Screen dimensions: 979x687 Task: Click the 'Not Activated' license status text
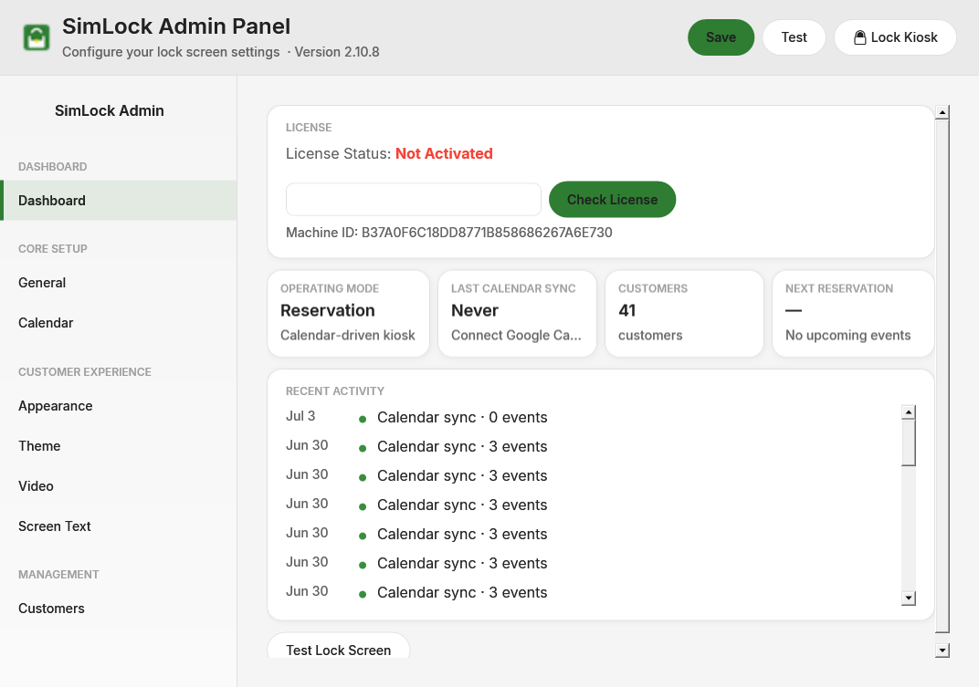(444, 153)
